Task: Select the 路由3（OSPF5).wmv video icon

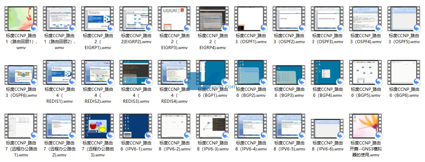Action: click(404, 19)
